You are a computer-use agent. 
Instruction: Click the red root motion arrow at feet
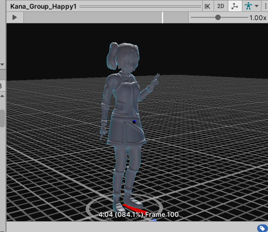click(135, 208)
